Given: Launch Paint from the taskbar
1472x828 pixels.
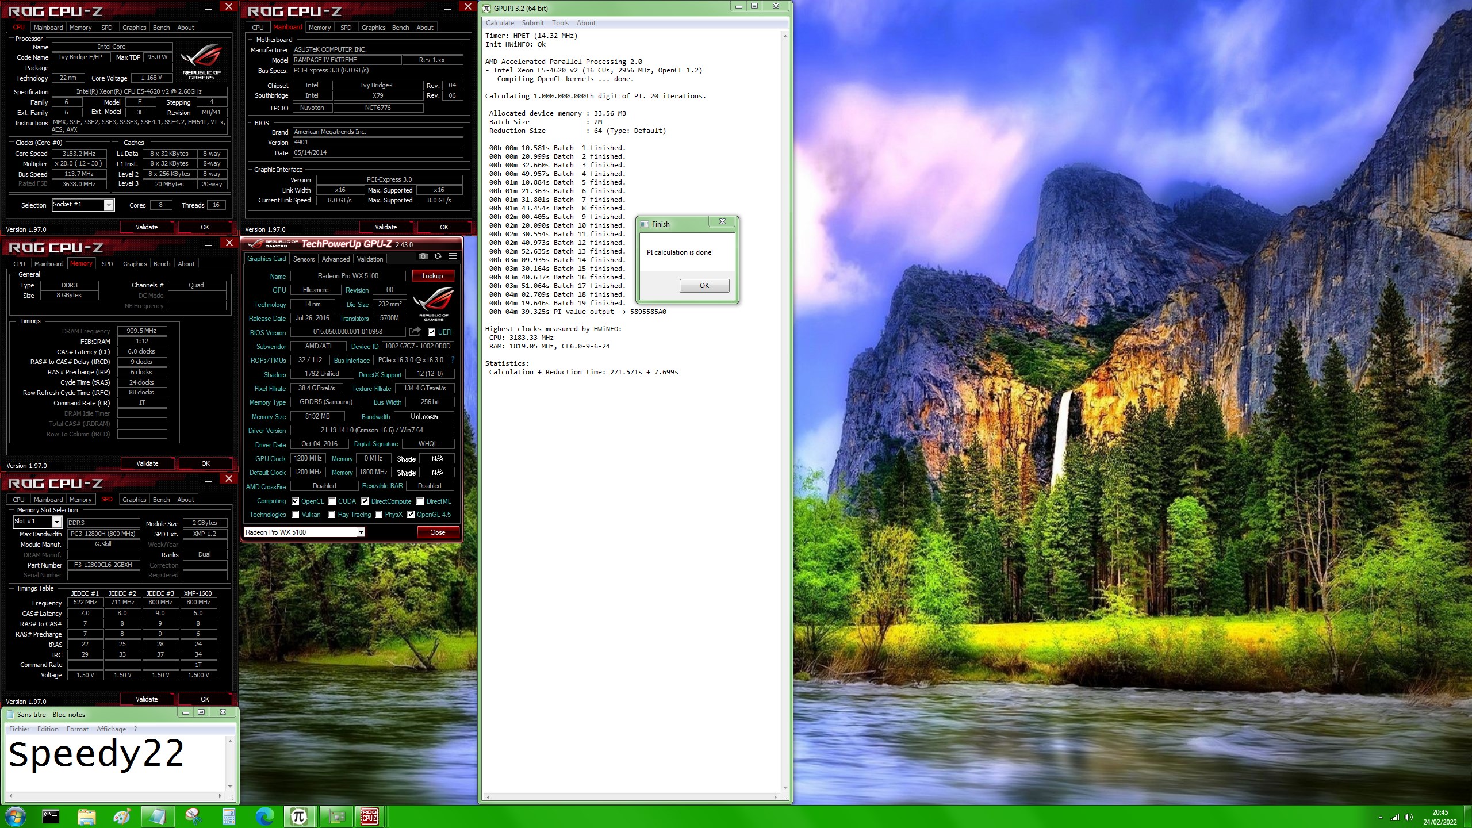Looking at the screenshot, I should point(122,816).
